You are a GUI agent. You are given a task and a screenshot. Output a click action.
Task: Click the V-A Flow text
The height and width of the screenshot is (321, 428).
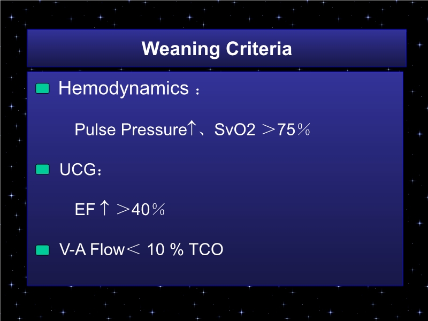(x=91, y=250)
